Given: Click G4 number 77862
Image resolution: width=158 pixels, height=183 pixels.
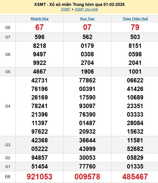Looking at the screenshot, I should pos(87,81).
